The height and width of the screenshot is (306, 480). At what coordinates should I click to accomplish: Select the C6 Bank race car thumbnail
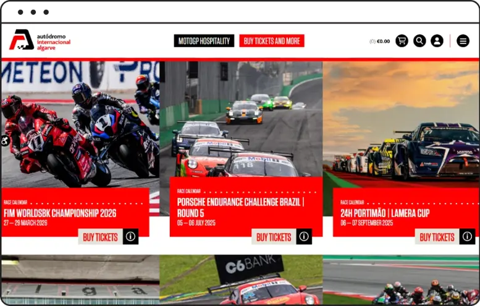pyautogui.click(x=241, y=281)
